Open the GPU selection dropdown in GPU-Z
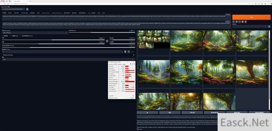The width and height of the screenshot is (272, 131). 119,98
